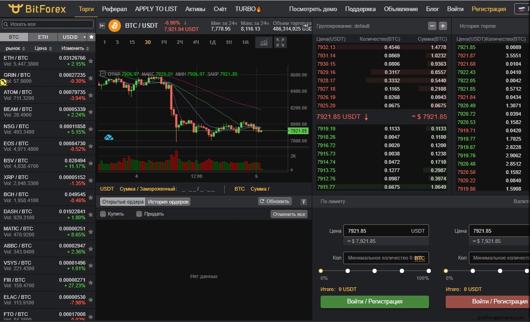Image resolution: width=530 pixels, height=322 pixels.
Task: Toggle chart OHLC legend box
Action: (x=103, y=74)
